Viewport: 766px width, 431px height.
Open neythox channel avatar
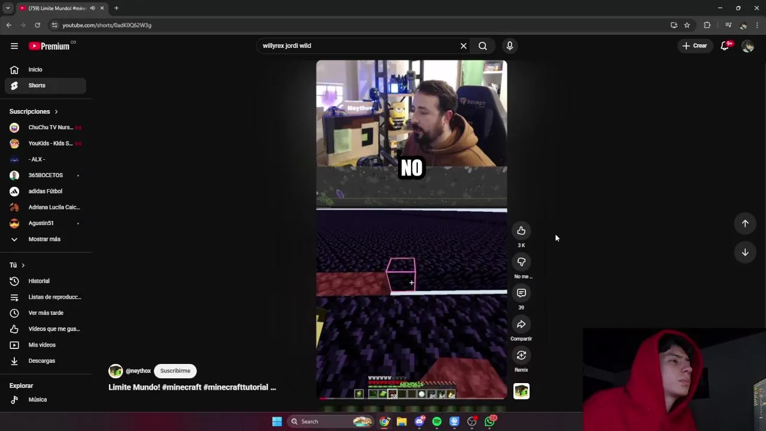[115, 371]
